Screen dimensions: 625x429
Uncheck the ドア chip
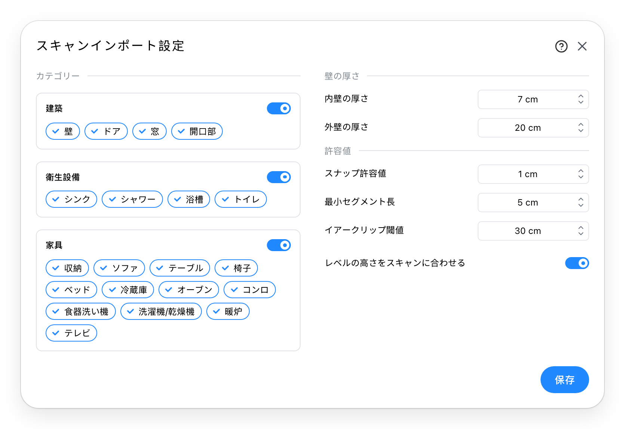pyautogui.click(x=106, y=131)
